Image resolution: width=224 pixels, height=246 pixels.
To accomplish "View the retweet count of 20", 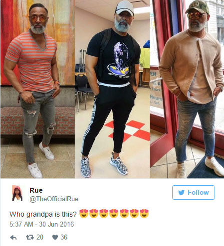I will 40,238.
